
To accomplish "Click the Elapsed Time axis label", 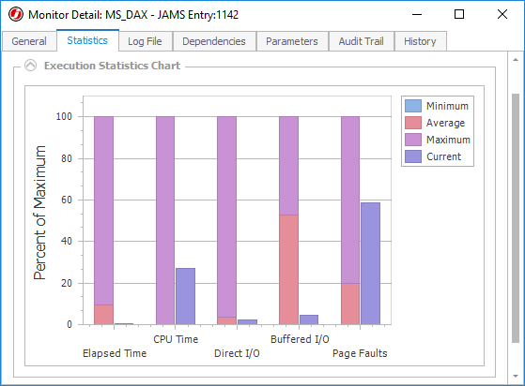I will (115, 353).
